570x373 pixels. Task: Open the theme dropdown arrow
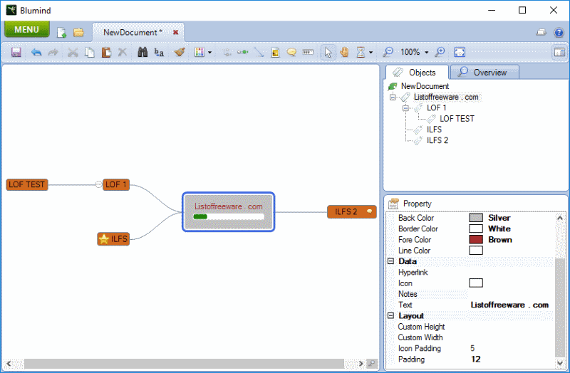tap(209, 53)
